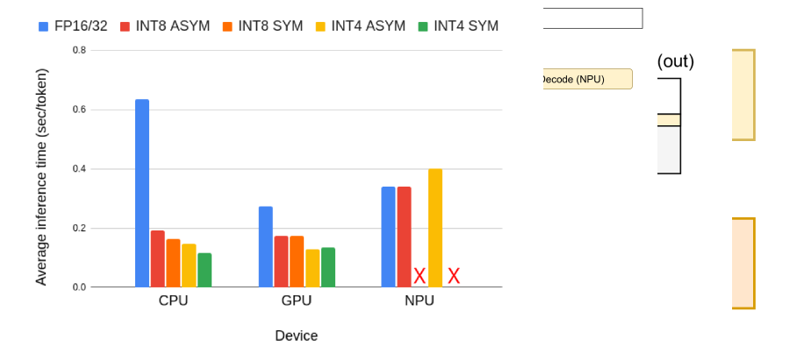Click the first red X marker on NPU

click(420, 276)
